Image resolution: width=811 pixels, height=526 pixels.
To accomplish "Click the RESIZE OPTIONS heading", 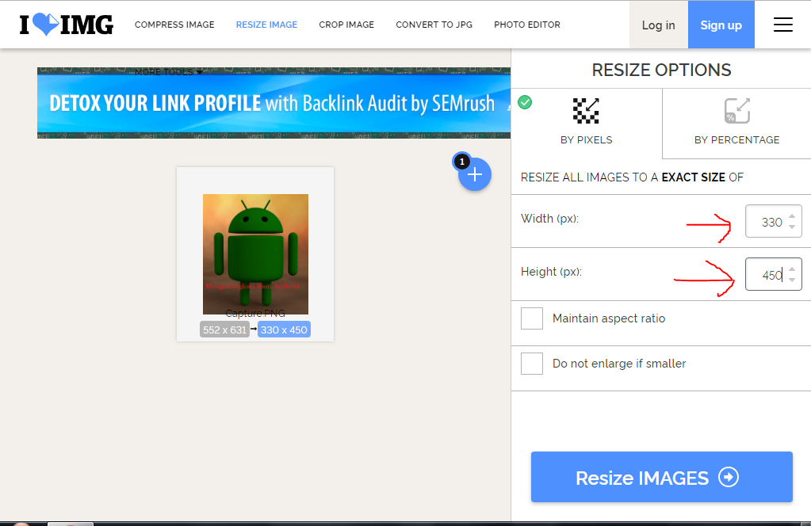I will point(661,70).
